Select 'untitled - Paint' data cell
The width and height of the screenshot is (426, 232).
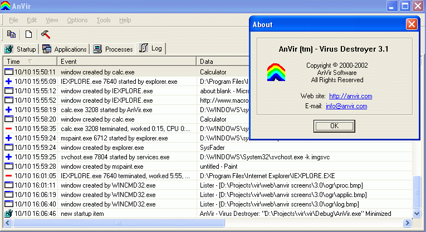pyautogui.click(x=219, y=166)
